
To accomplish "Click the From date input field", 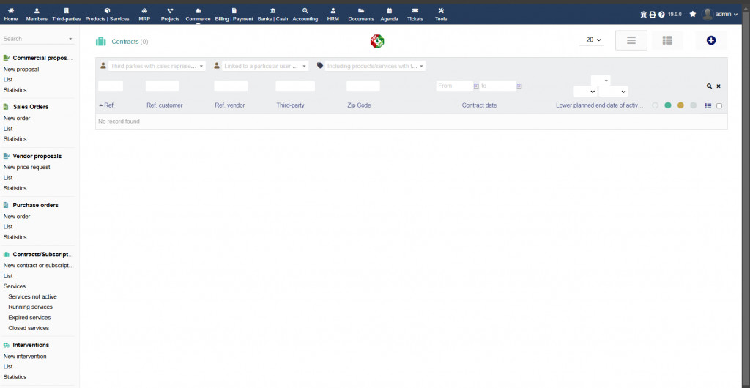I will coord(454,86).
